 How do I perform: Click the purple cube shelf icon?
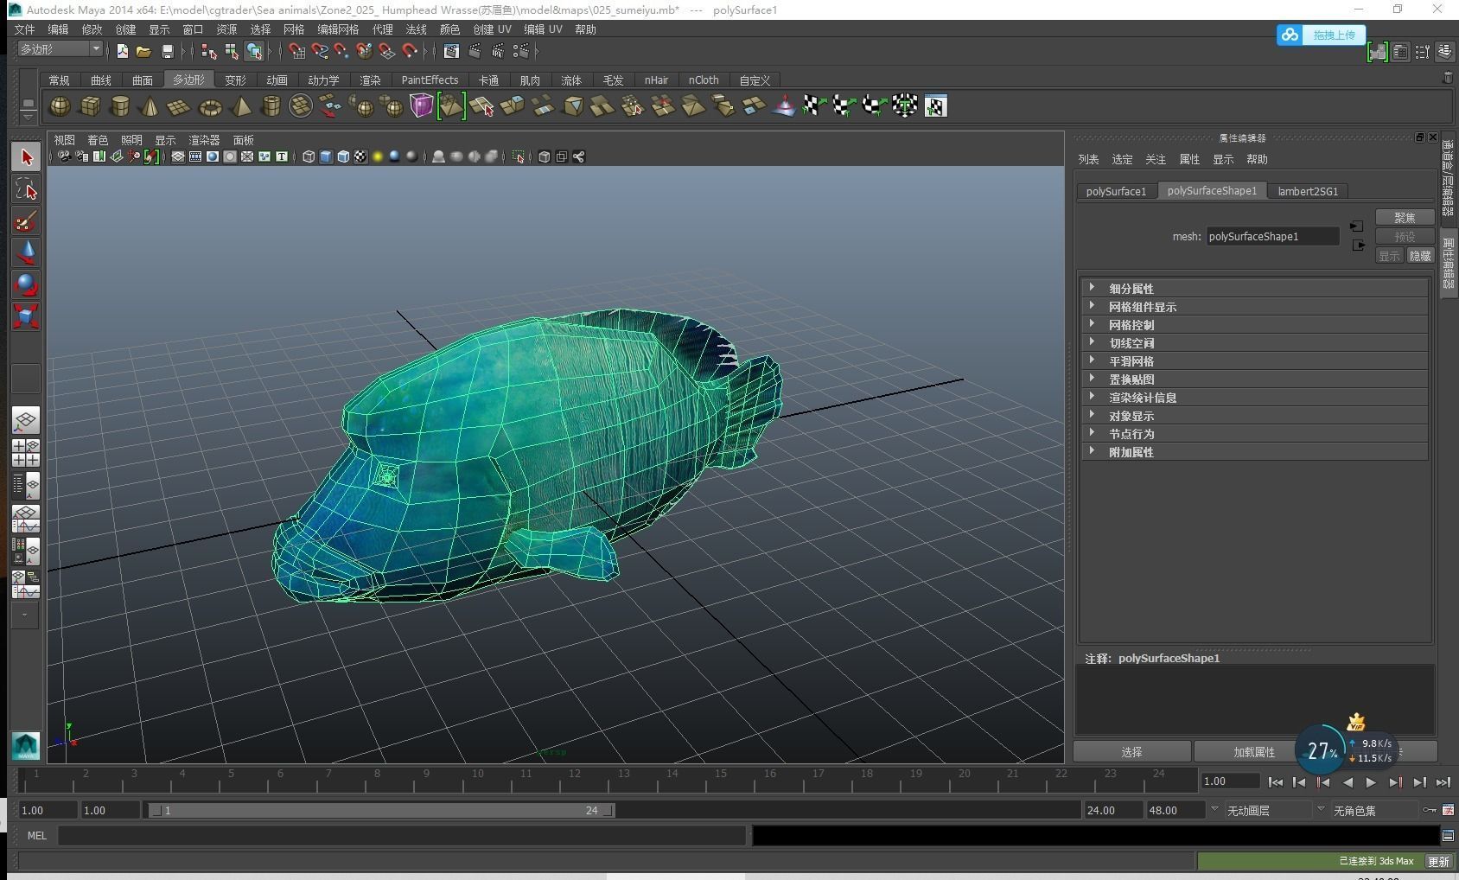[x=421, y=106]
